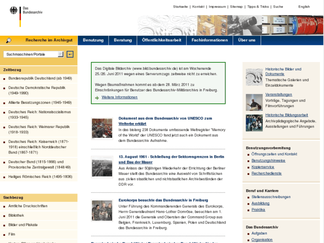Open Recherchedienste

pyautogui.click(x=267, y=173)
